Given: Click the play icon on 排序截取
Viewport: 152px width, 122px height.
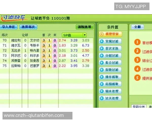Looking at the screenshot, I should pos(102,77).
